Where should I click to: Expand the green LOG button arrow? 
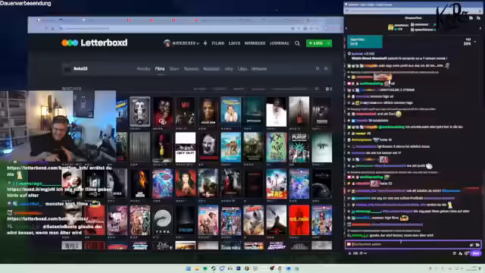tap(328, 43)
